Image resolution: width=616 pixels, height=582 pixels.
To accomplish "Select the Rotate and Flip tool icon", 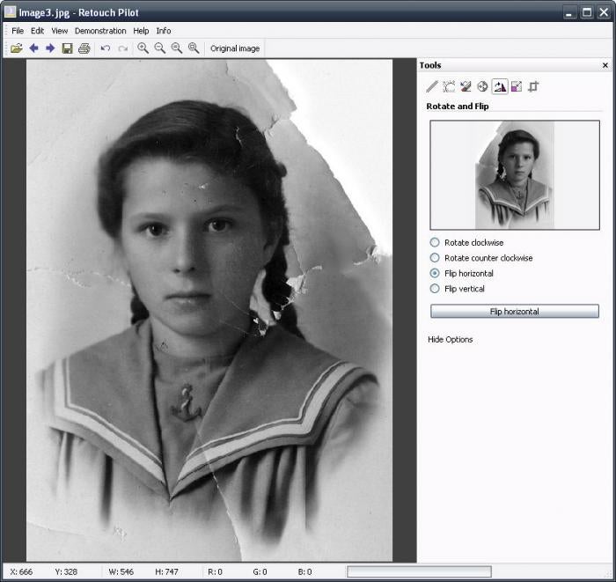I will click(499, 86).
